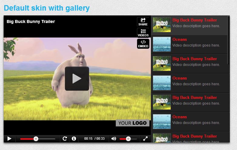Click the Big Buck Bunny Trailer video title overlay
Viewport: 237px width, 150px height.
[31, 21]
